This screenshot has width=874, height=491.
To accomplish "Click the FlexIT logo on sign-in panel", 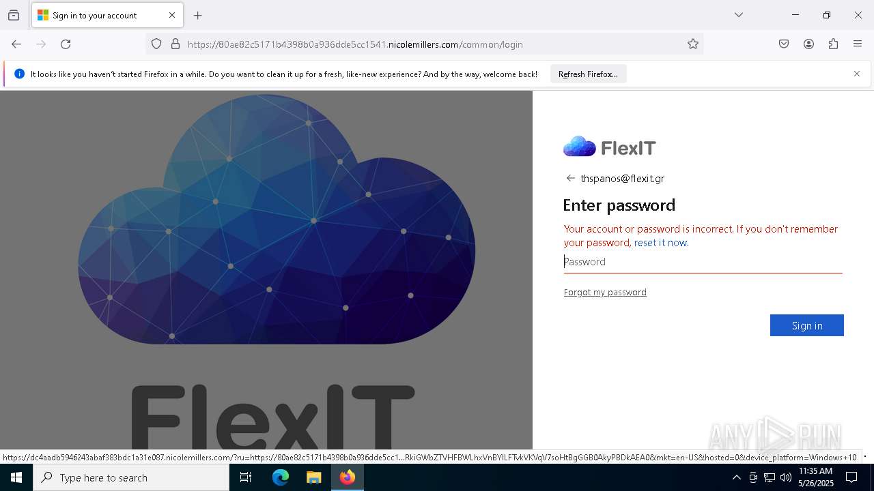I will [x=609, y=147].
